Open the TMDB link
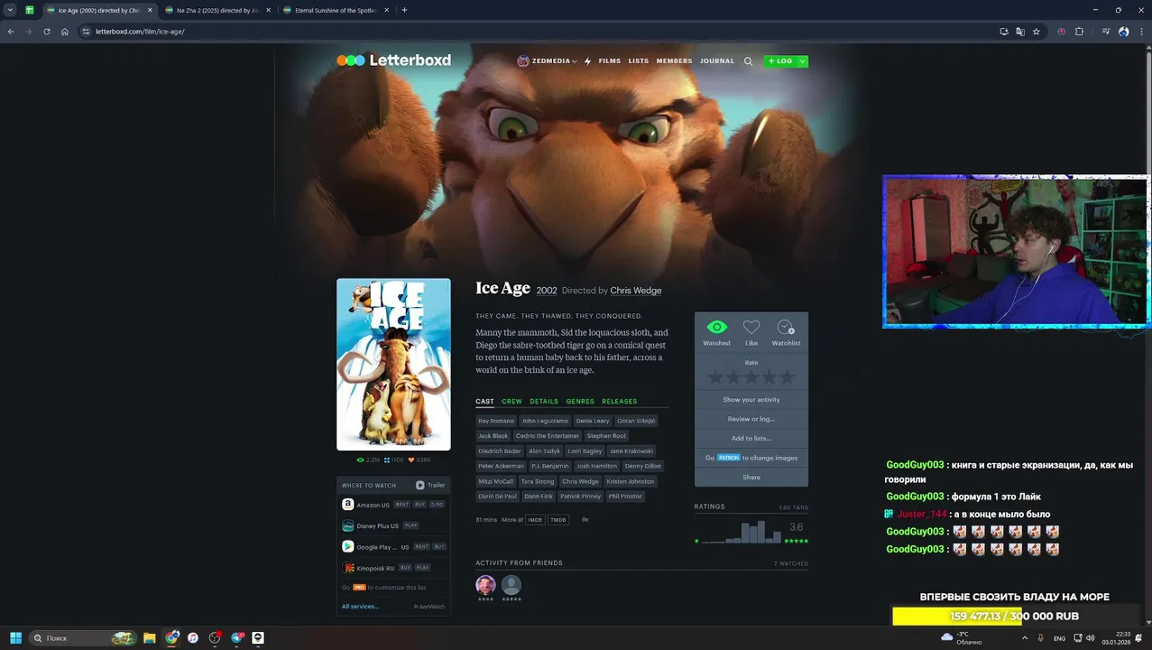 (x=558, y=520)
